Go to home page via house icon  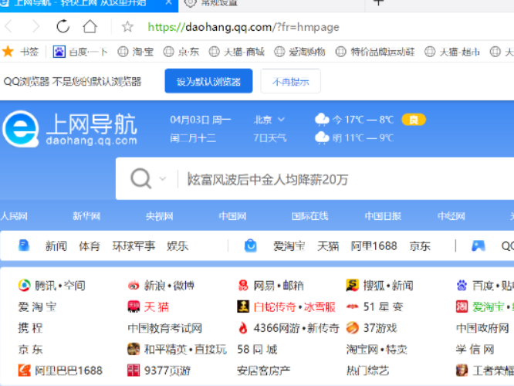(90, 26)
